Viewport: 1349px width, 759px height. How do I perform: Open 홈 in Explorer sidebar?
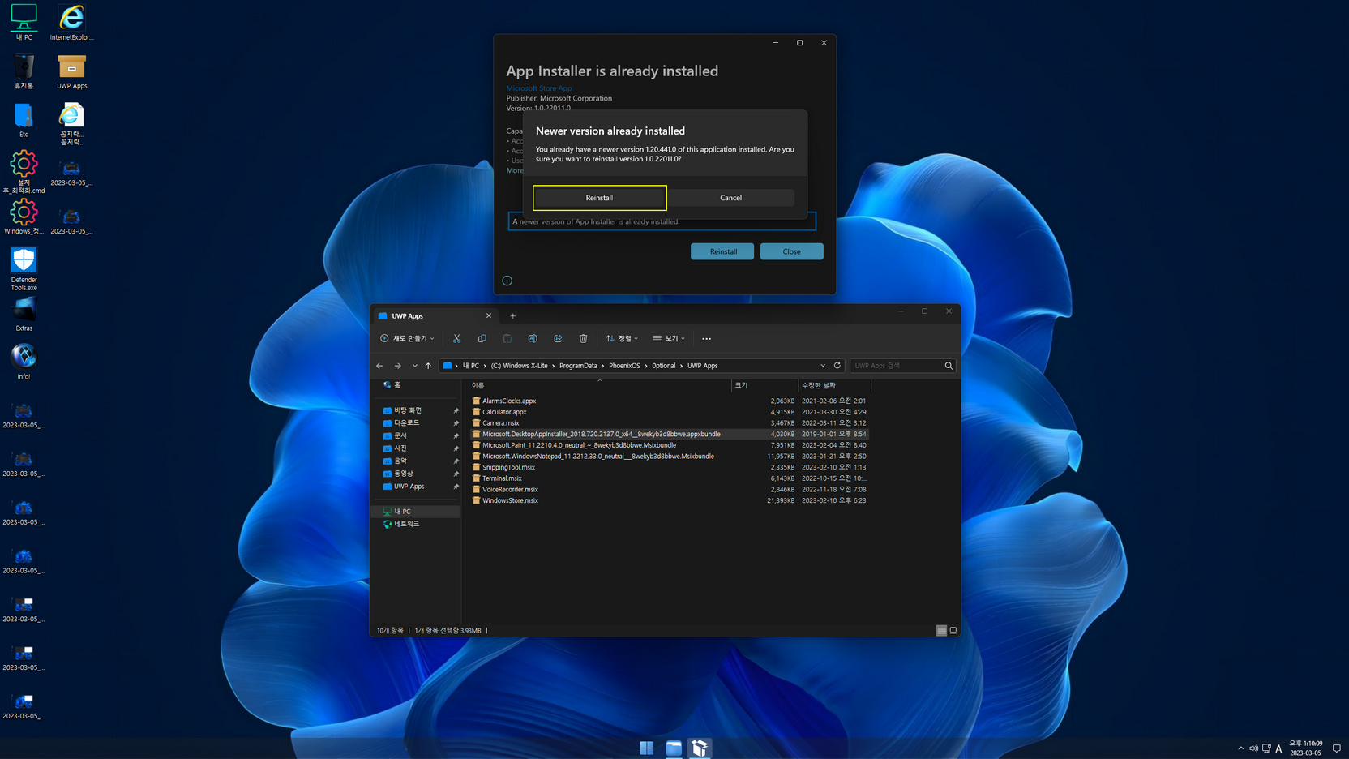tap(396, 385)
